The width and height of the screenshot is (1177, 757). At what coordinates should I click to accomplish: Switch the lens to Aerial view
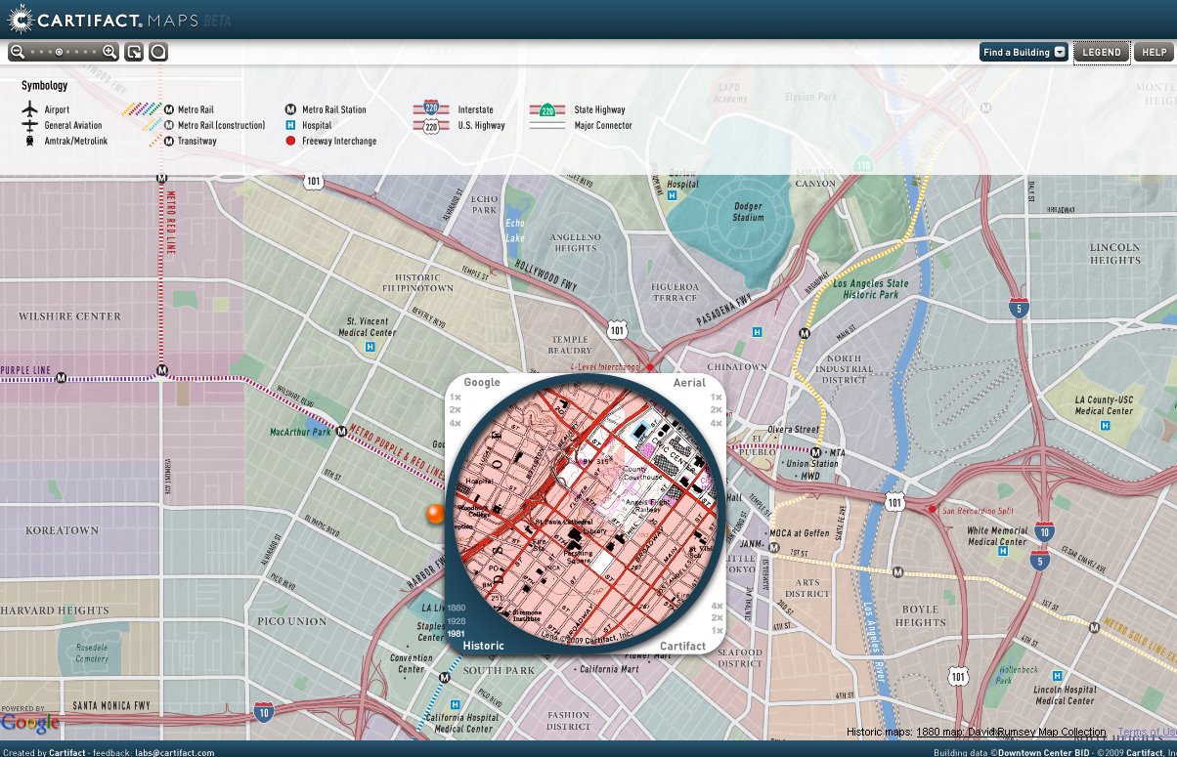pyautogui.click(x=689, y=382)
